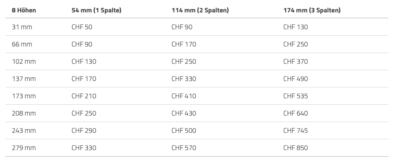The height and width of the screenshot is (164, 393).
Task: Click the 31 mm row label
Action: click(22, 27)
